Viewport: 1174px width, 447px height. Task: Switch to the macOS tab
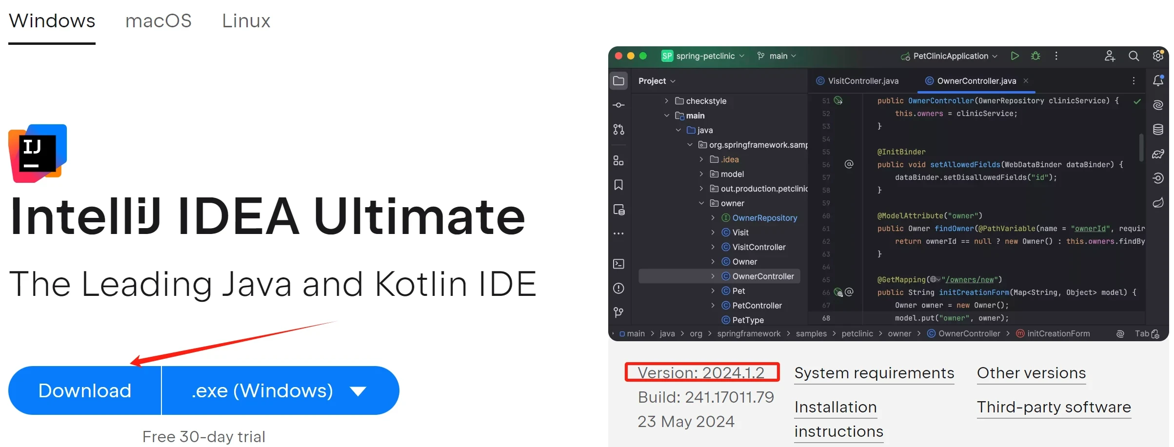tap(158, 21)
